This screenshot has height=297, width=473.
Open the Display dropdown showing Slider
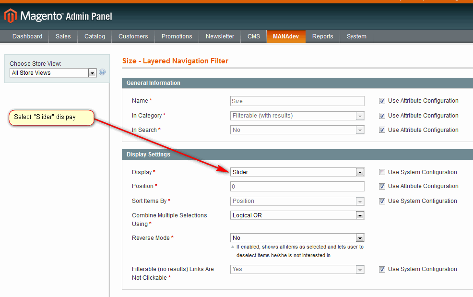297,172
